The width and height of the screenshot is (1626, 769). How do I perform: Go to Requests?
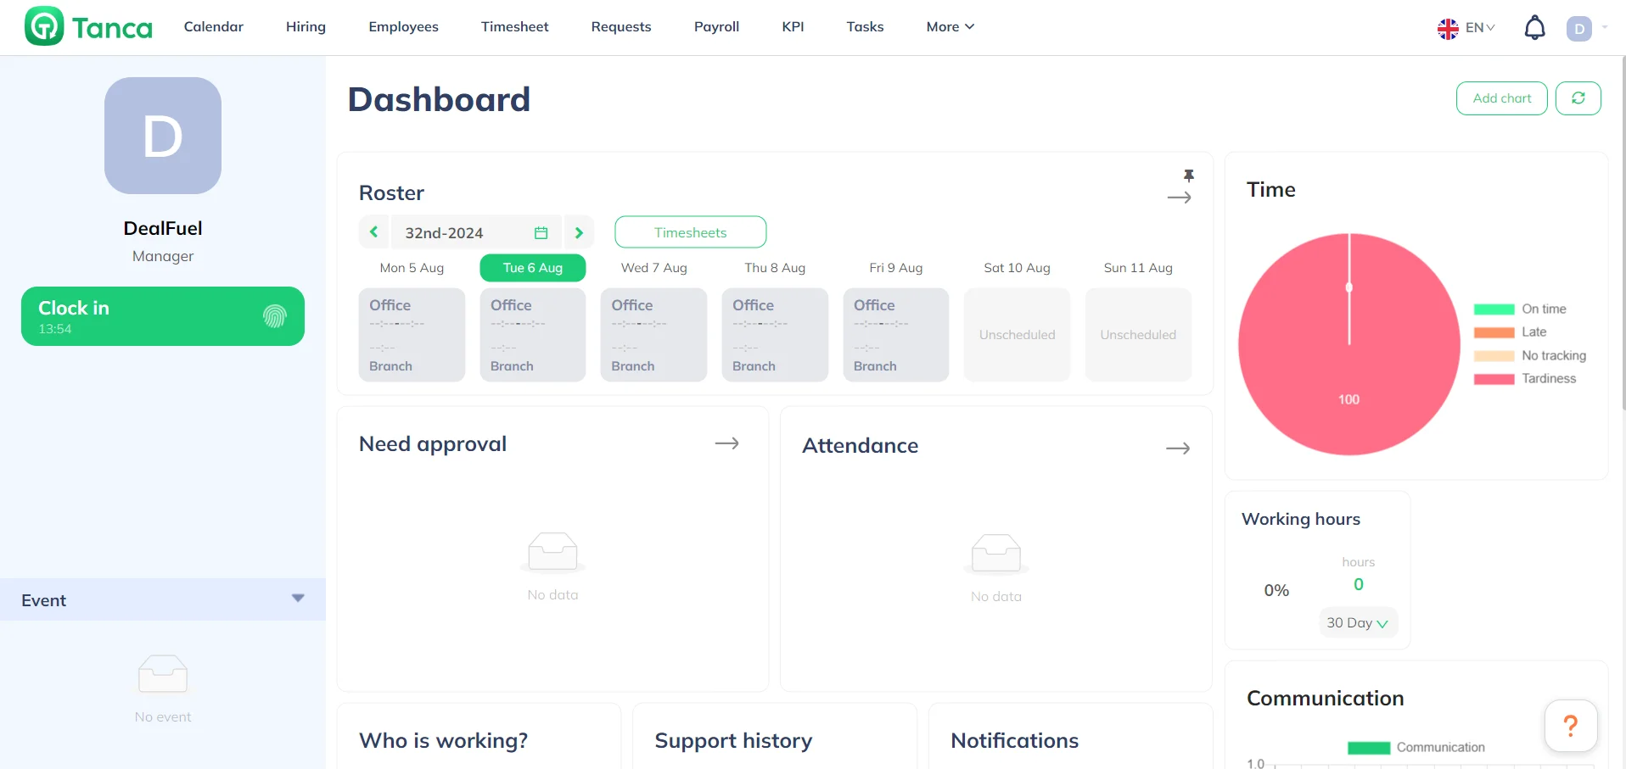621,27
